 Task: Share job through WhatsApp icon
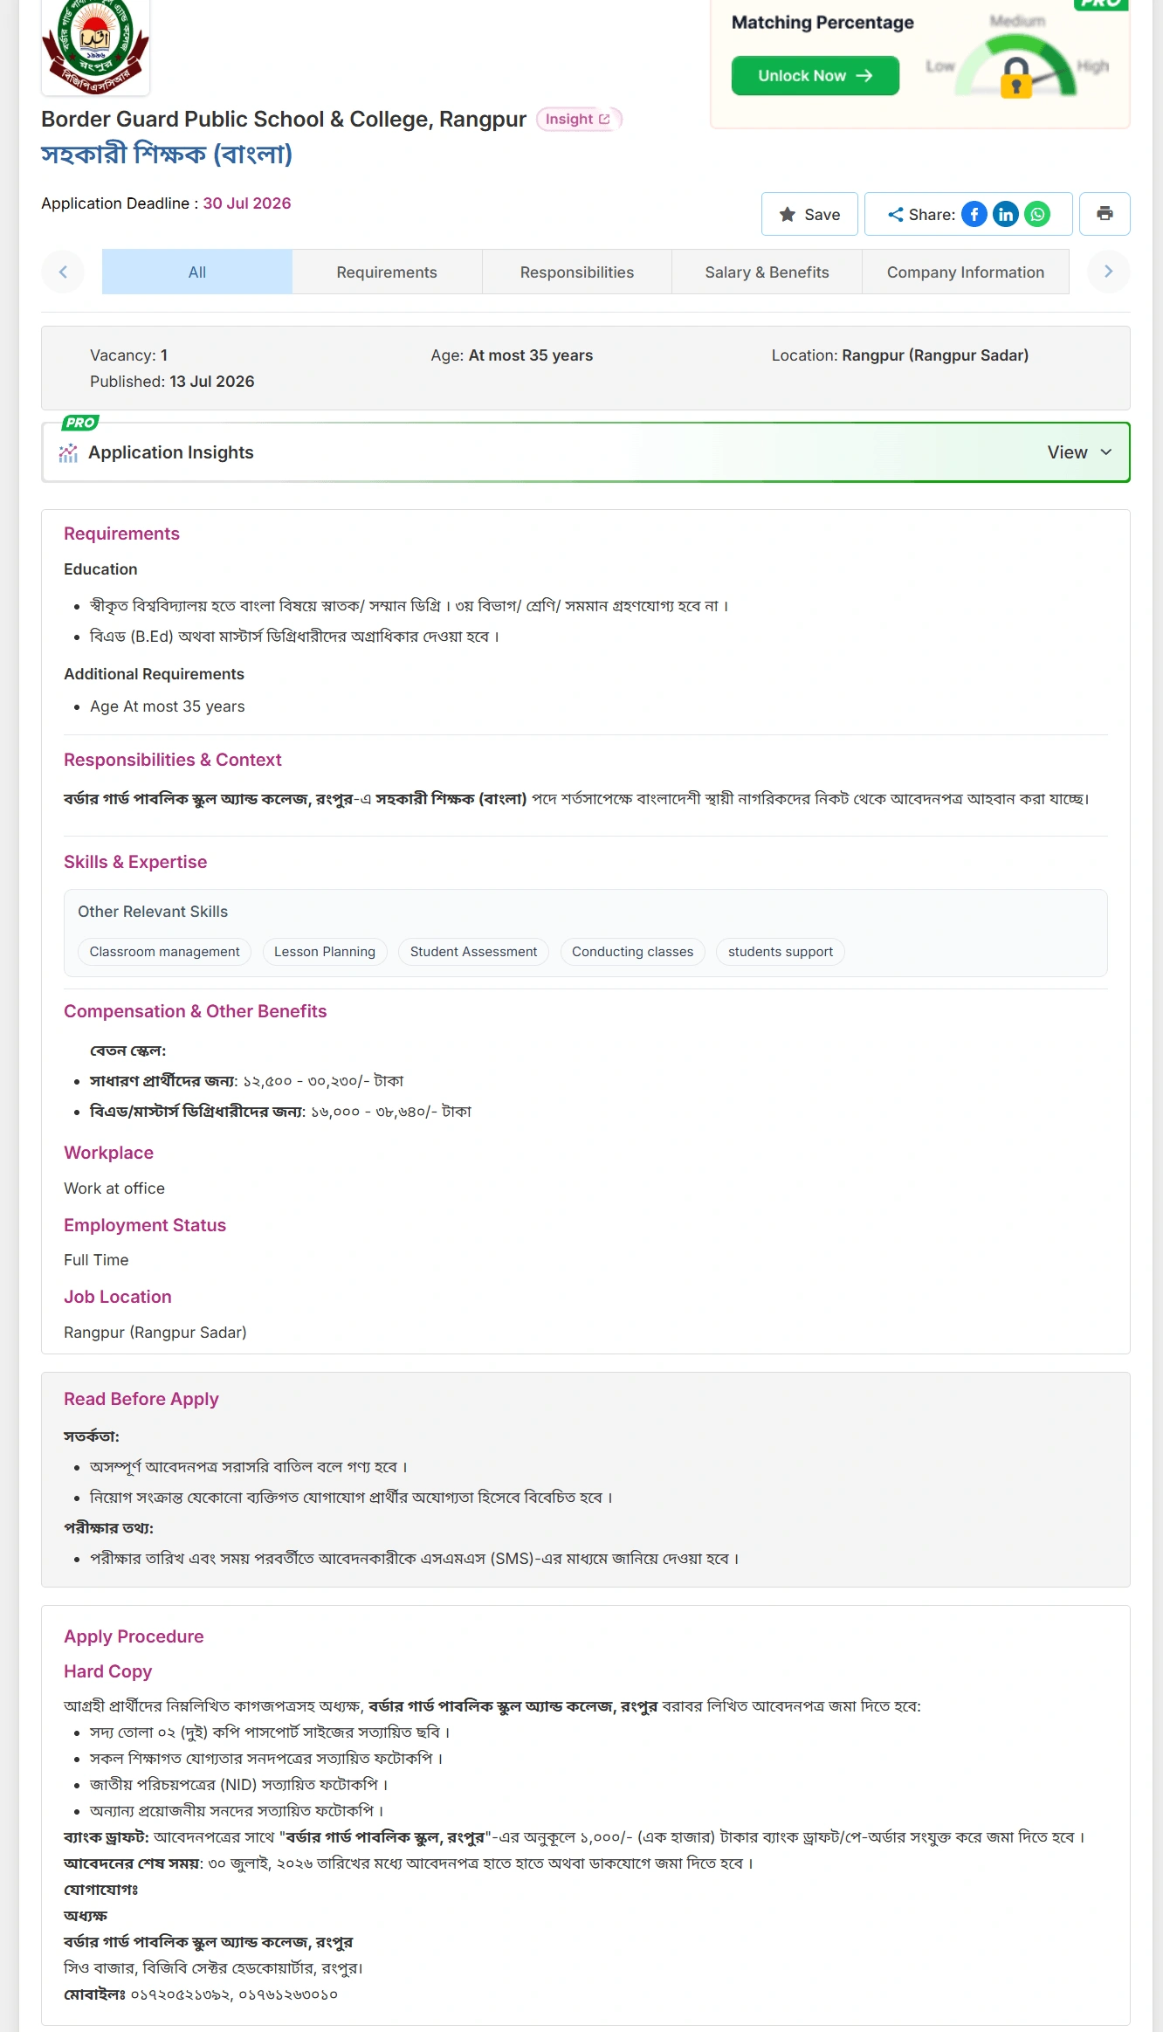(1037, 214)
